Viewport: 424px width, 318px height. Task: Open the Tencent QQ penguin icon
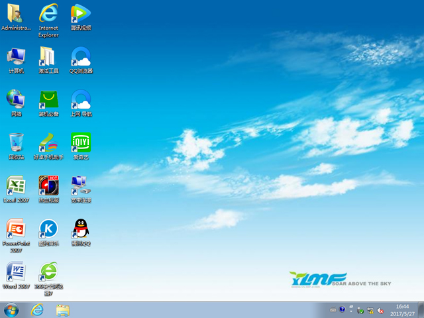pyautogui.click(x=80, y=229)
